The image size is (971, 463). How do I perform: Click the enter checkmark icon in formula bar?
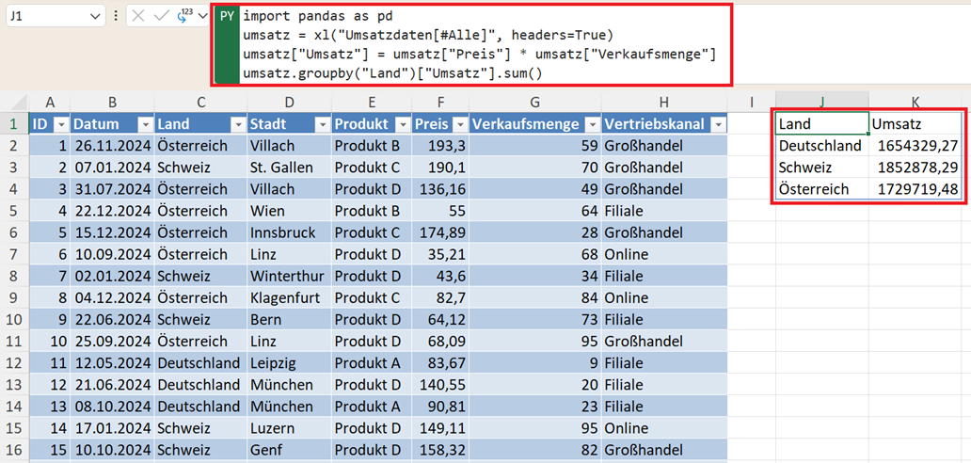(161, 16)
